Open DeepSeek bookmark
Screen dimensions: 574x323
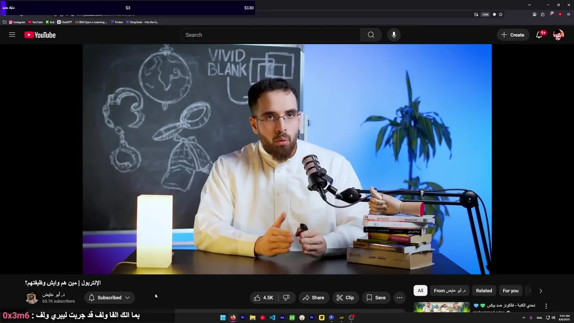(142, 22)
